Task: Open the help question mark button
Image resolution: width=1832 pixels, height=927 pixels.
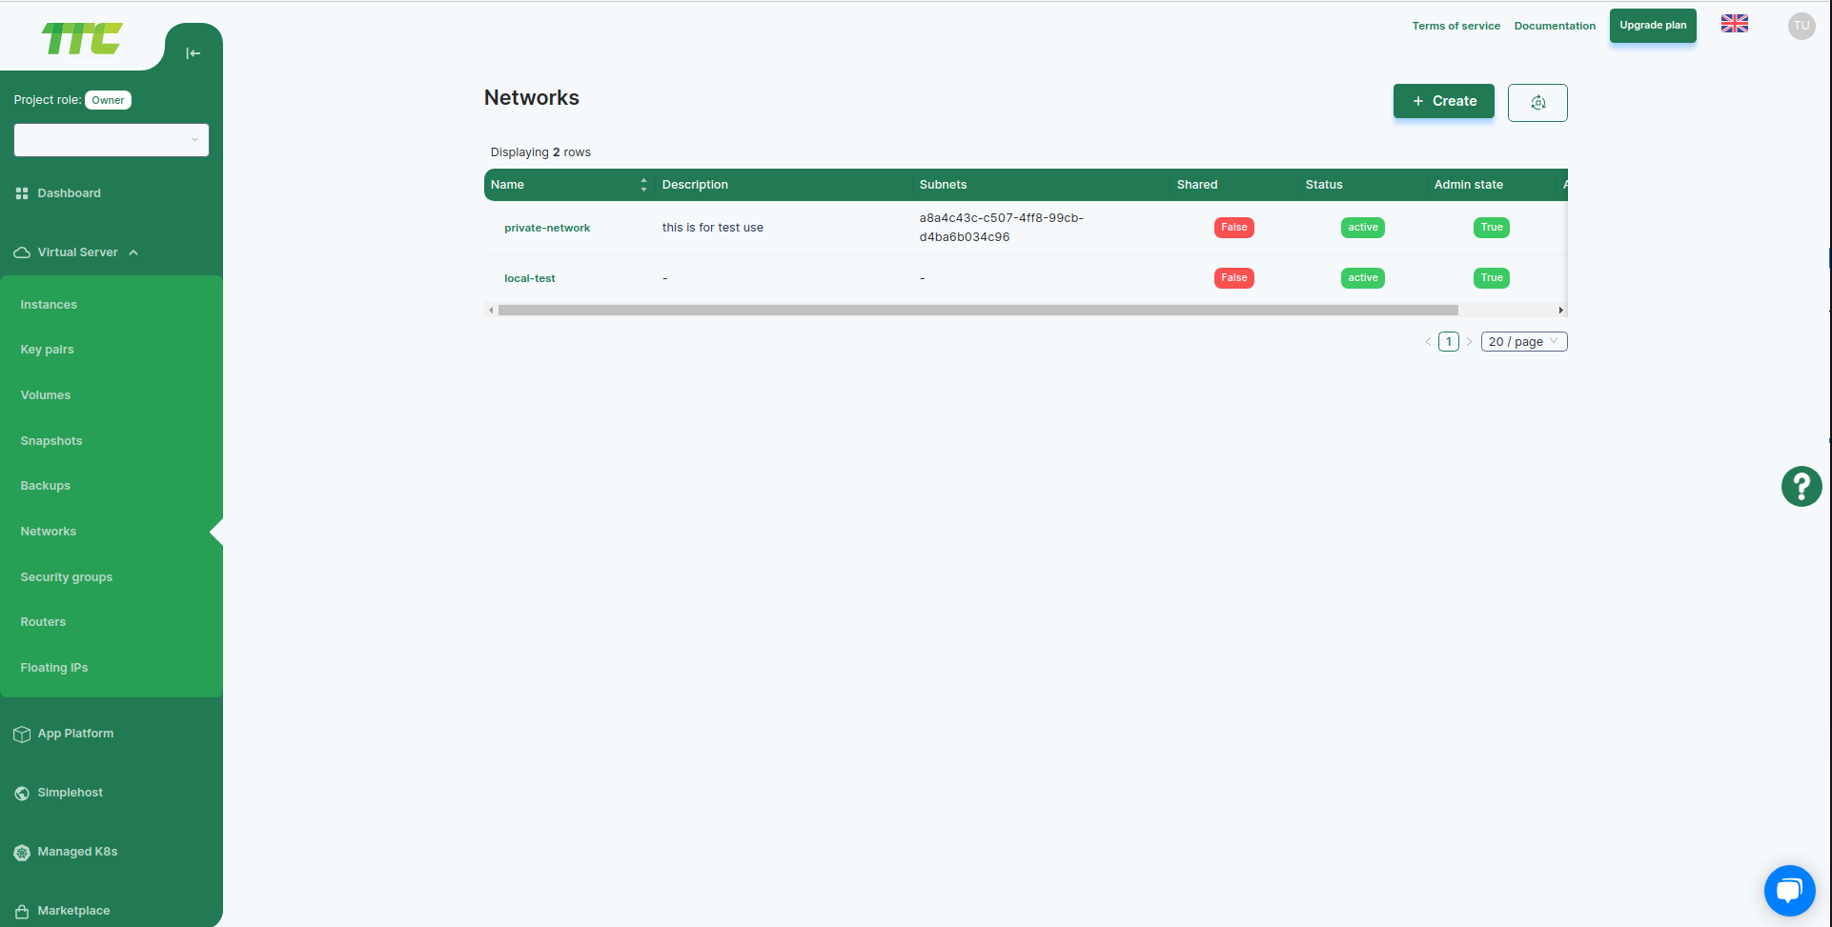Action: (x=1801, y=487)
